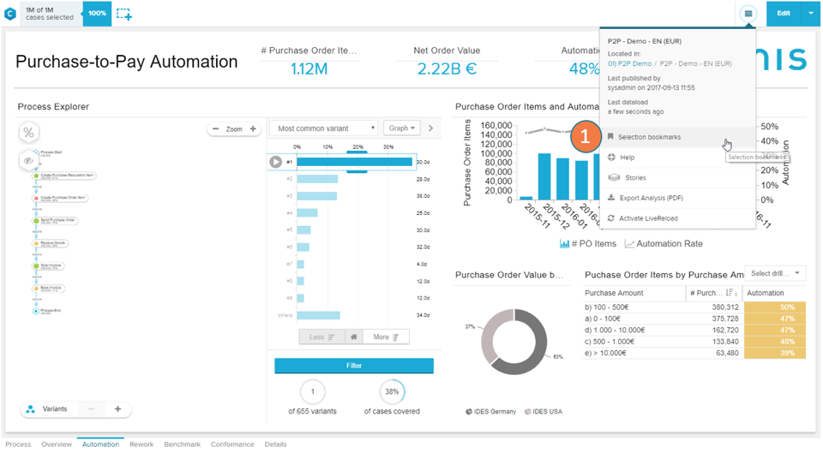
Task: Click the home reset icon between Less and More
Action: [353, 337]
